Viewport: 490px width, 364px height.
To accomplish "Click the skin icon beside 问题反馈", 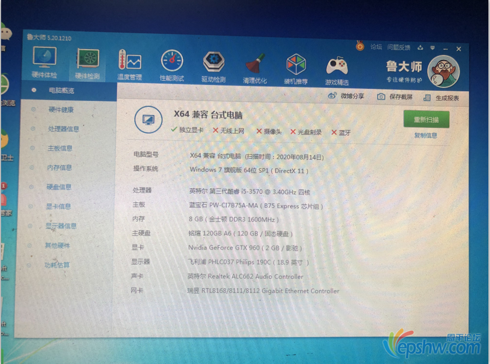I will pos(420,47).
